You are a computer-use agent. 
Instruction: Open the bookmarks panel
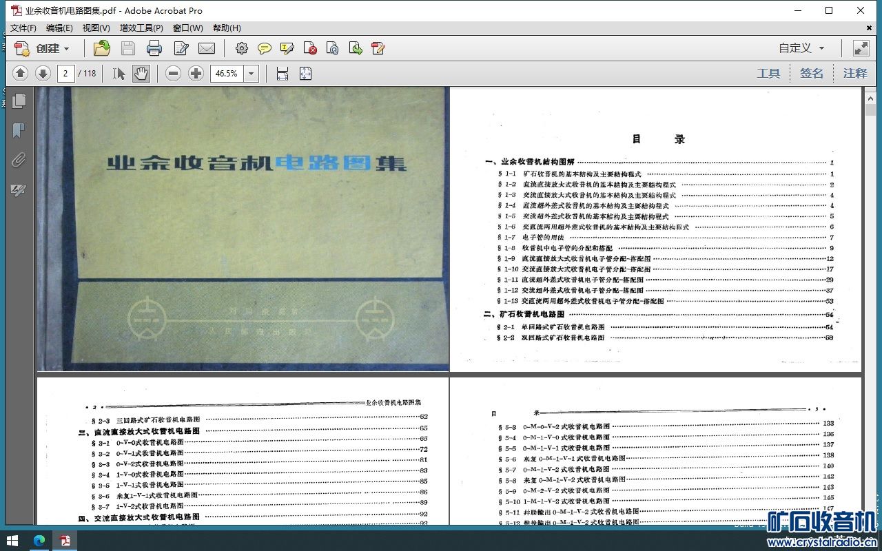pyautogui.click(x=19, y=130)
